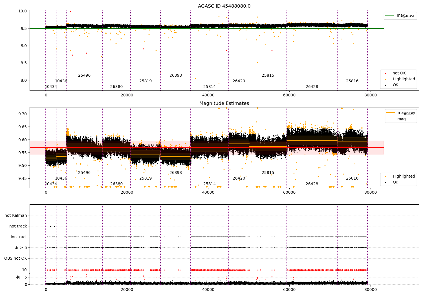Click OBSID label 26393 in Magnitude Estimates plot
The height and width of the screenshot is (296, 423).
[x=176, y=173]
